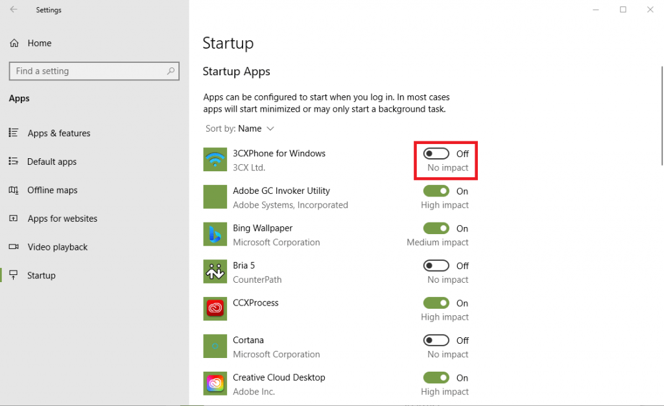Switch off CCXProcess startup toggle
The width and height of the screenshot is (664, 406).
436,303
